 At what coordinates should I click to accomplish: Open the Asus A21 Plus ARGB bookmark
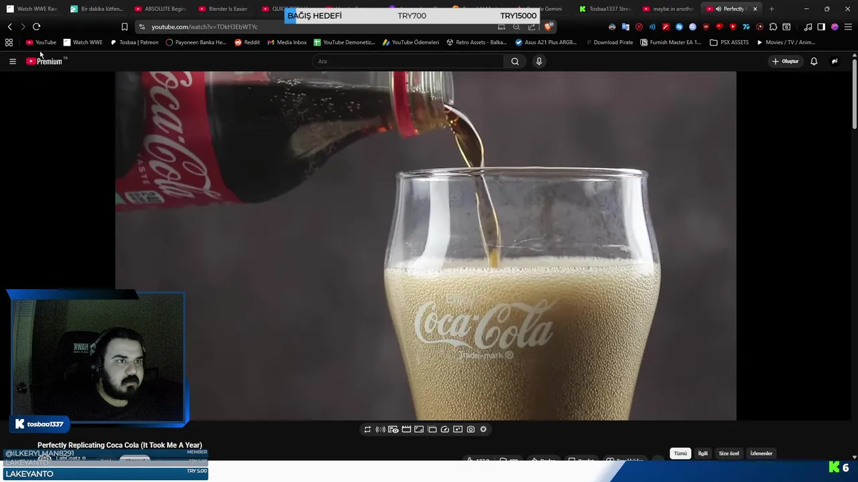[x=546, y=42]
